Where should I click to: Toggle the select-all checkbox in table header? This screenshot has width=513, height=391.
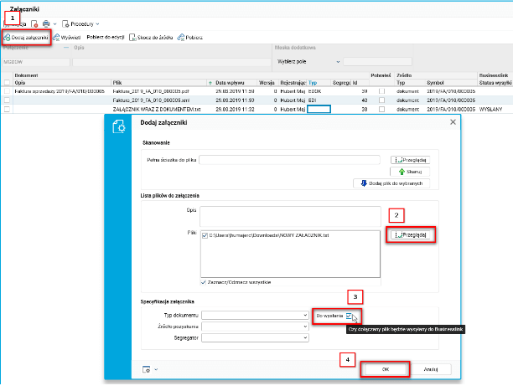click(x=7, y=83)
